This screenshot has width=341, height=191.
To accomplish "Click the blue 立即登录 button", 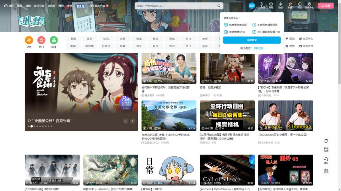I will 251,40.
